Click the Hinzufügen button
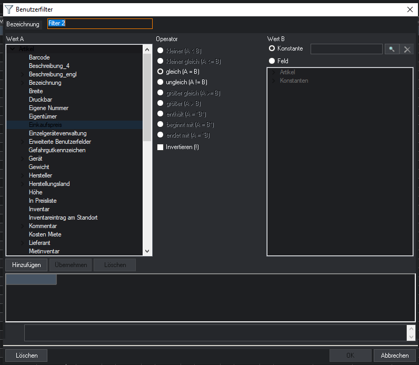Image resolution: width=419 pixels, height=365 pixels. [26, 265]
